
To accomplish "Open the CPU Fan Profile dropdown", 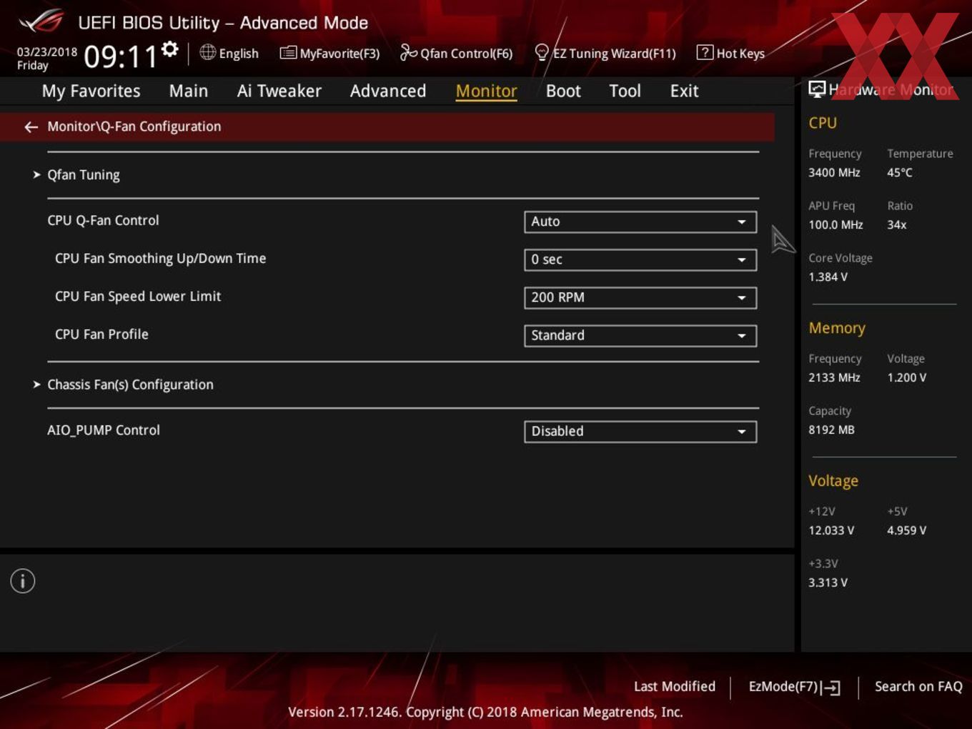I will point(640,335).
